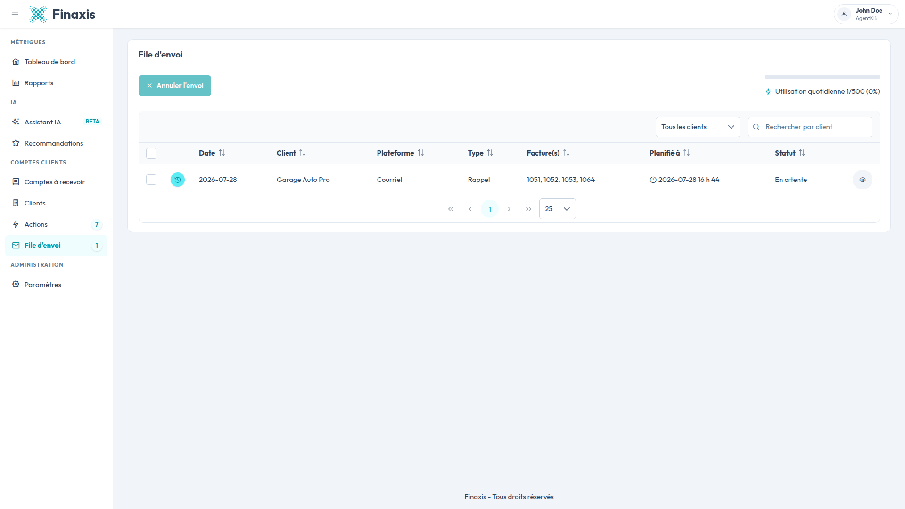Click the En attente status cell
The height and width of the screenshot is (509, 905).
pos(791,180)
